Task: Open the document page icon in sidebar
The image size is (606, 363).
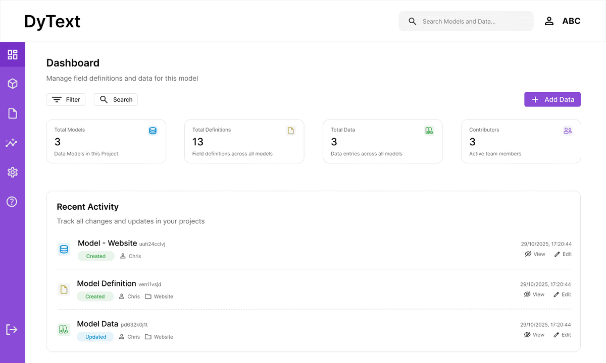Action: (x=13, y=113)
